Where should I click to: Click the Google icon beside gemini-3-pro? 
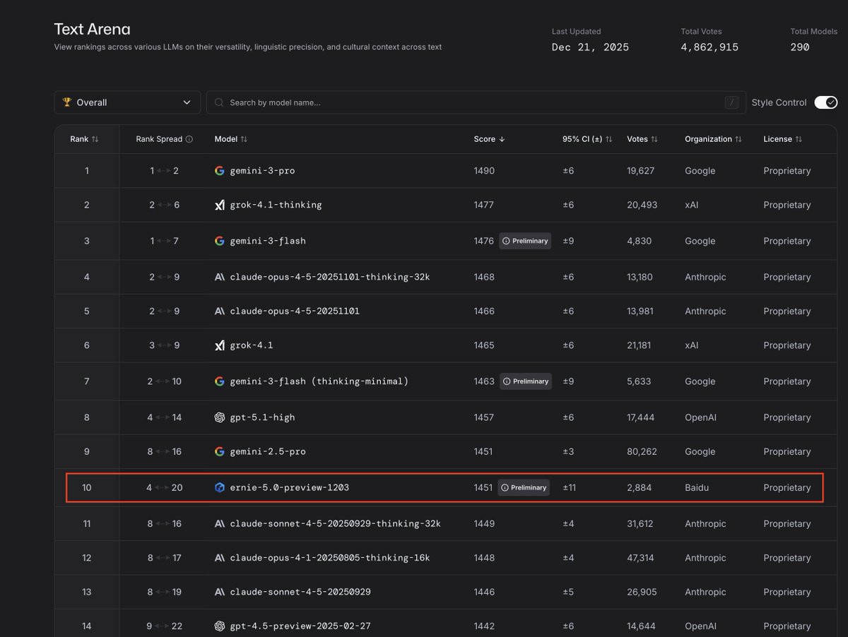tap(220, 171)
